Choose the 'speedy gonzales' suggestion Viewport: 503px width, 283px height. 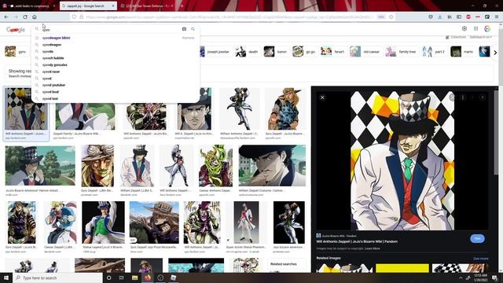[x=54, y=64]
